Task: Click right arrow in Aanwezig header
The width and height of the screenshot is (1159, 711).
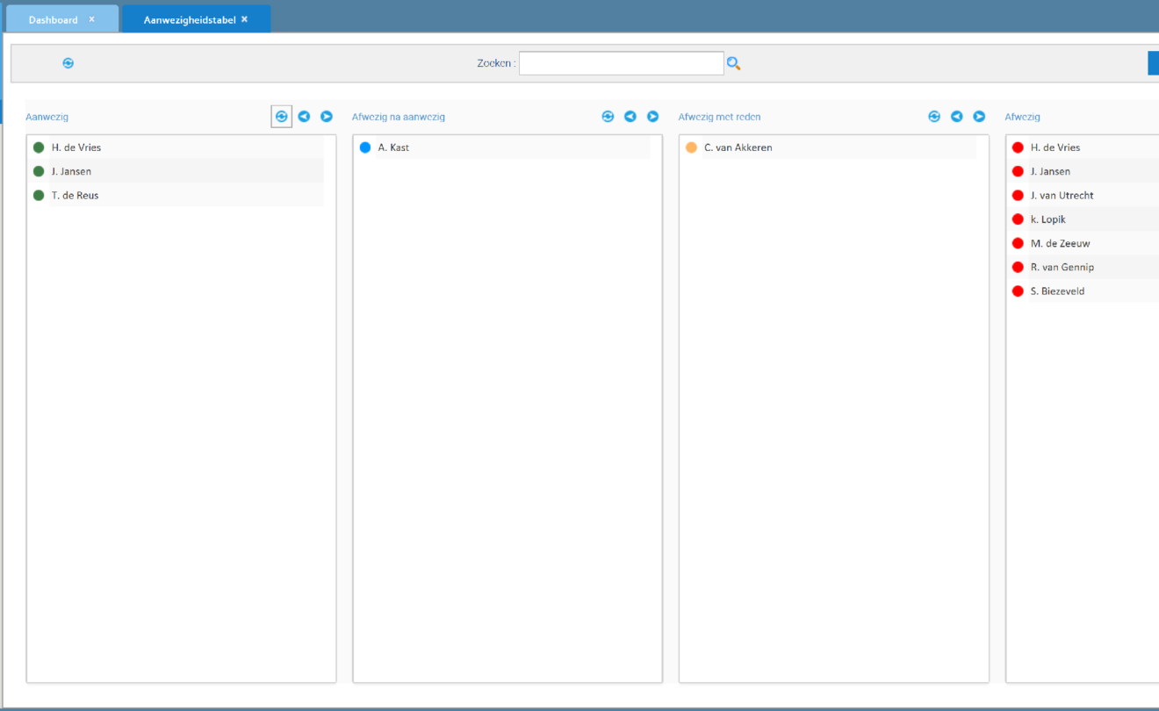Action: [x=327, y=117]
